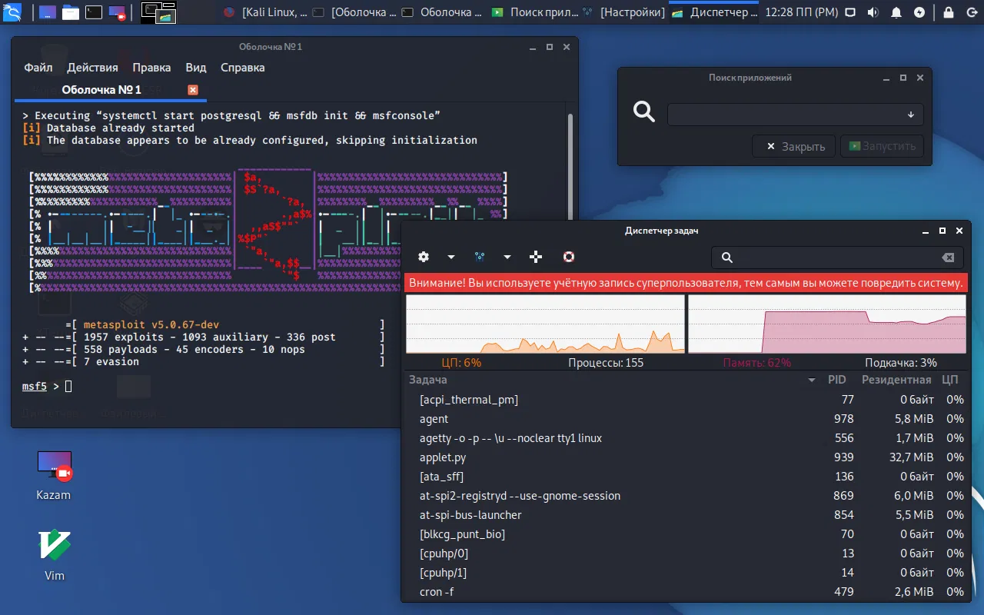Open the lifebuoy help icon in Task Manager
Screen dimensions: 984x615
point(569,257)
